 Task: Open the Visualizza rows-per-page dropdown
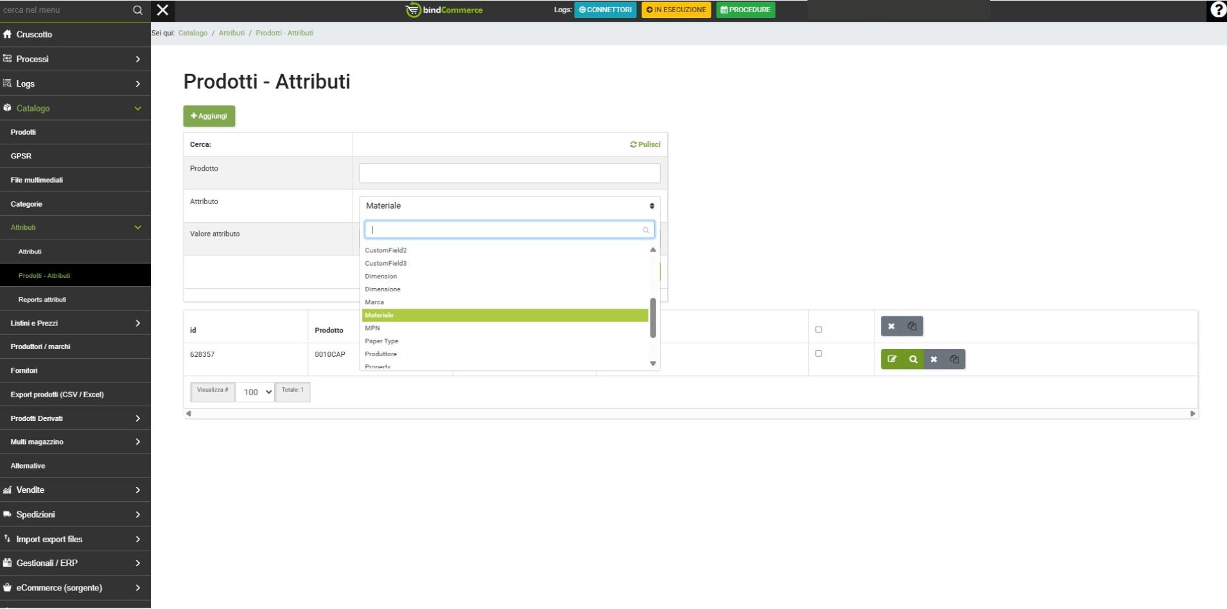[257, 392]
